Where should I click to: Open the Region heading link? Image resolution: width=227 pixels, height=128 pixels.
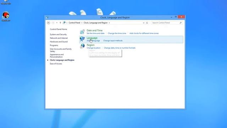click(x=90, y=45)
